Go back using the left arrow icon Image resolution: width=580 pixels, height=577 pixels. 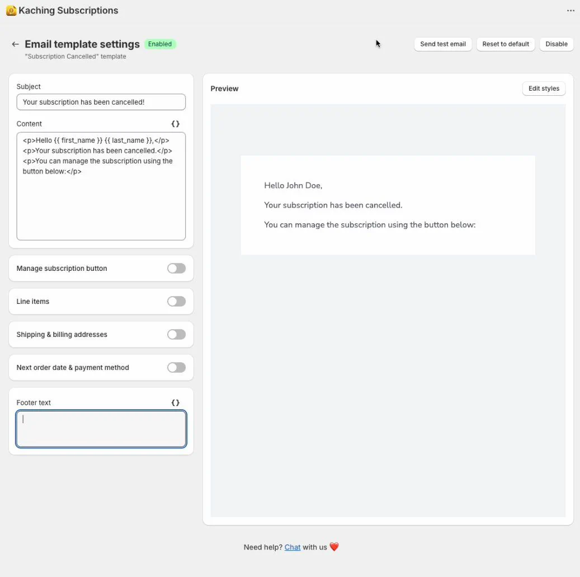[x=15, y=44]
